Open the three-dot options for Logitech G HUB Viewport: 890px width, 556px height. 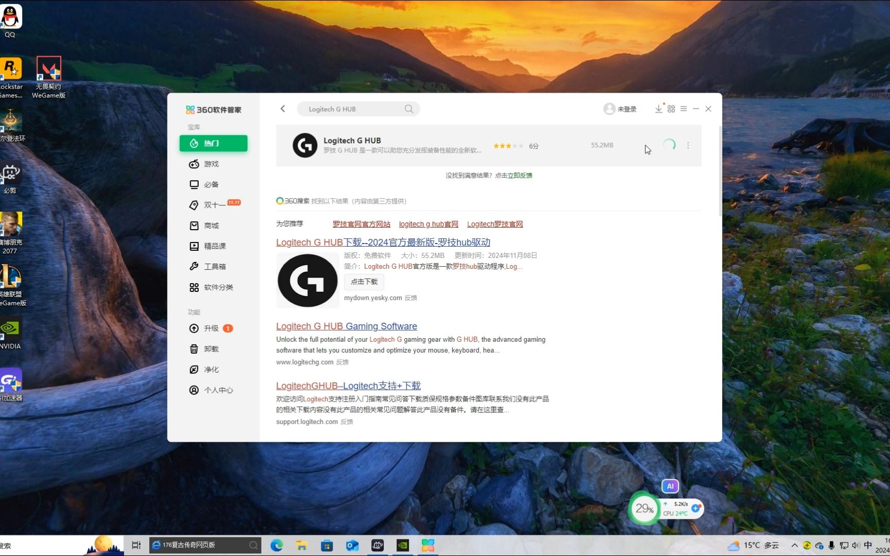tap(688, 146)
